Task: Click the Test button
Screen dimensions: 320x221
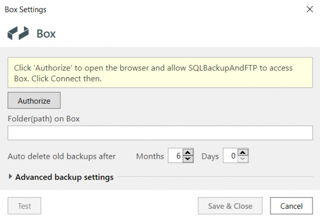Action: click(x=25, y=206)
